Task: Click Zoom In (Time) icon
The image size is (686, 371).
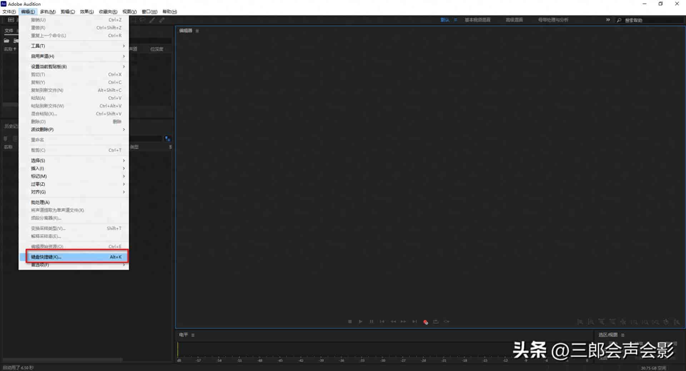Action: (602, 322)
